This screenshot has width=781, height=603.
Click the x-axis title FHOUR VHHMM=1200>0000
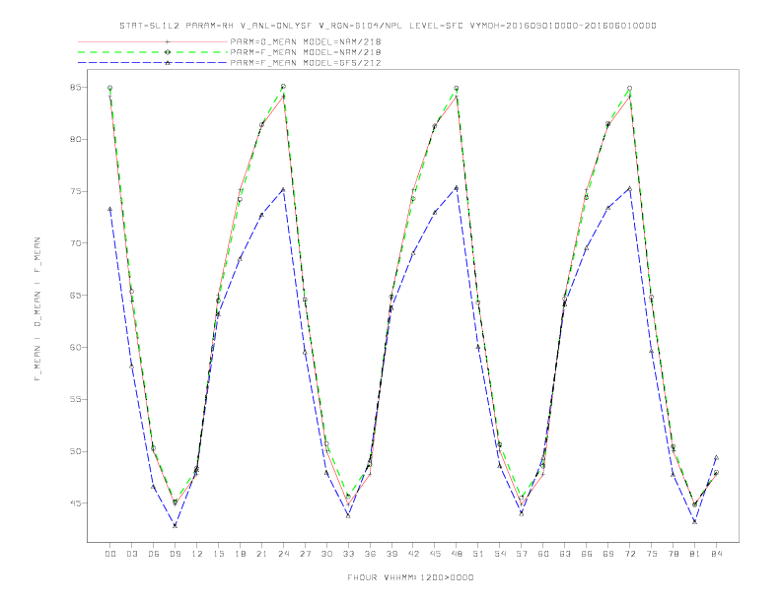(x=410, y=577)
